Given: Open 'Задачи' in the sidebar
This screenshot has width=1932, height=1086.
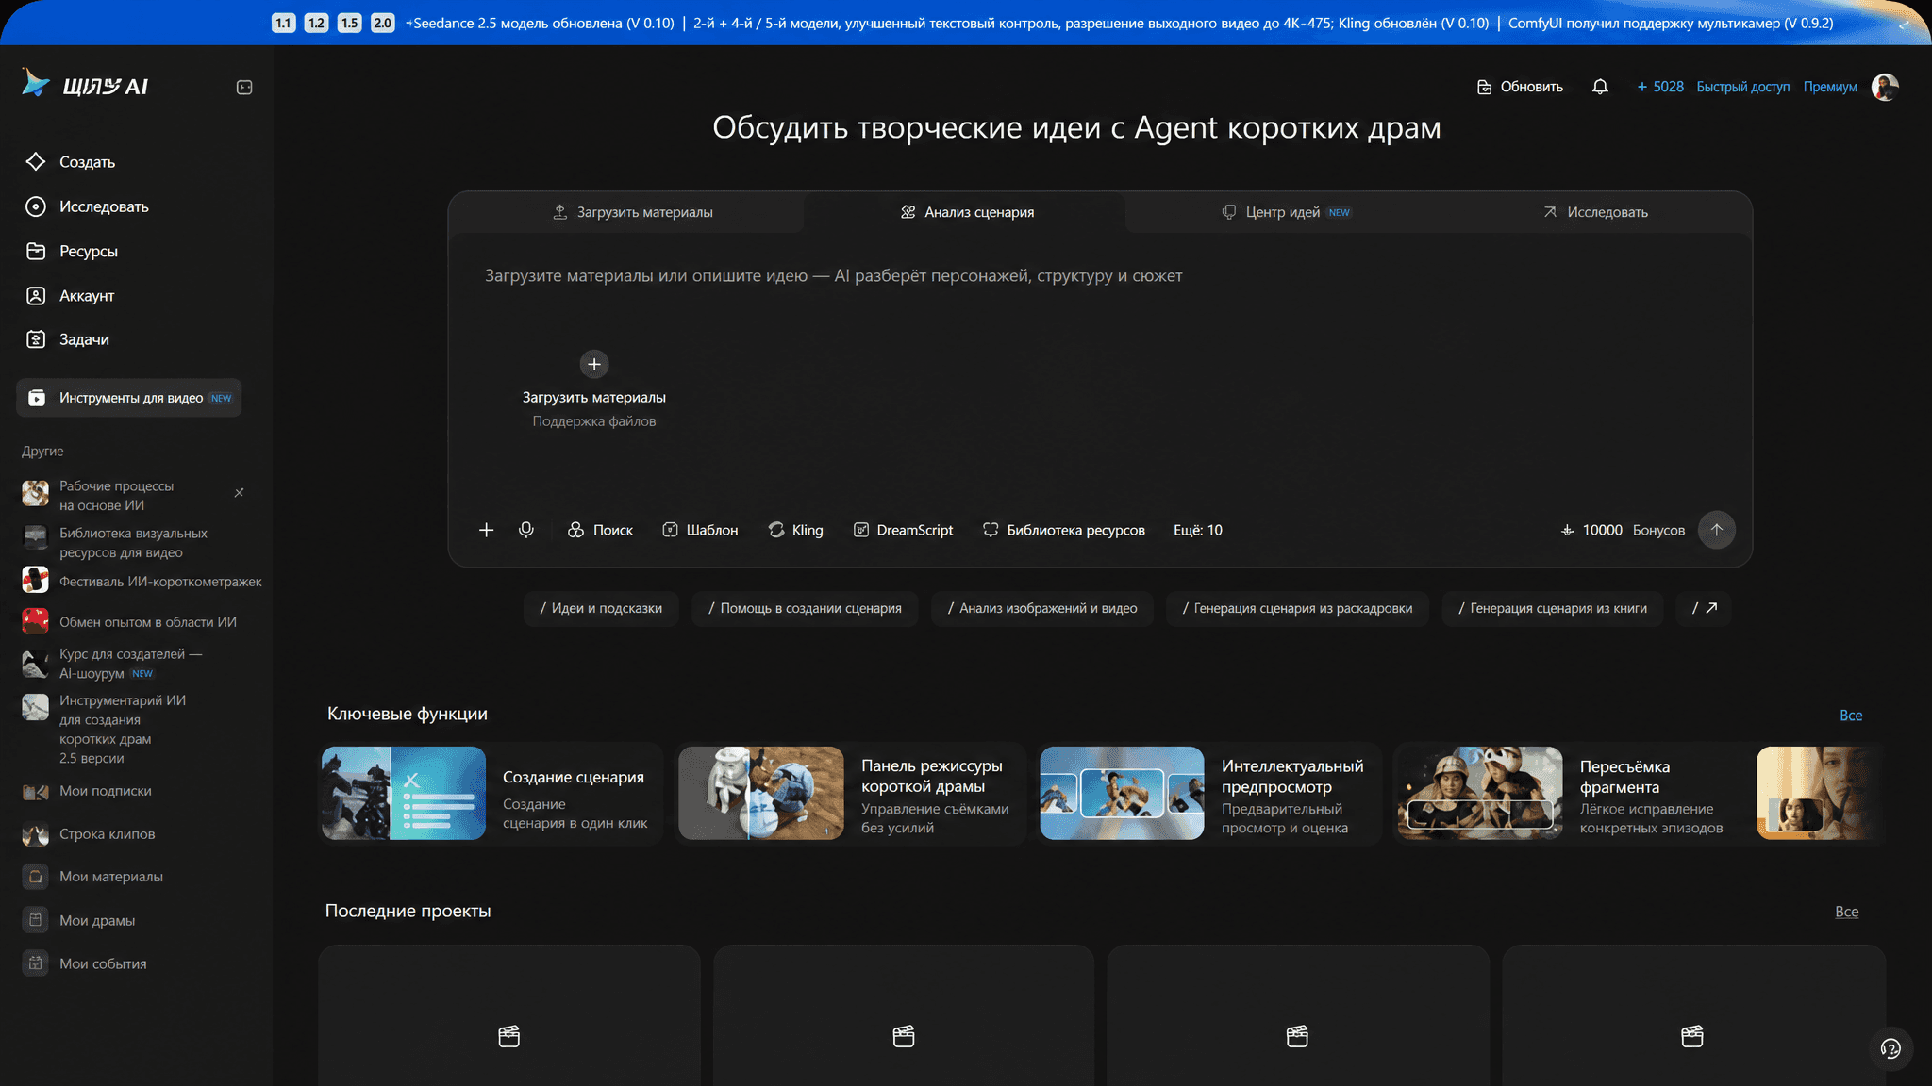Looking at the screenshot, I should pos(68,339).
